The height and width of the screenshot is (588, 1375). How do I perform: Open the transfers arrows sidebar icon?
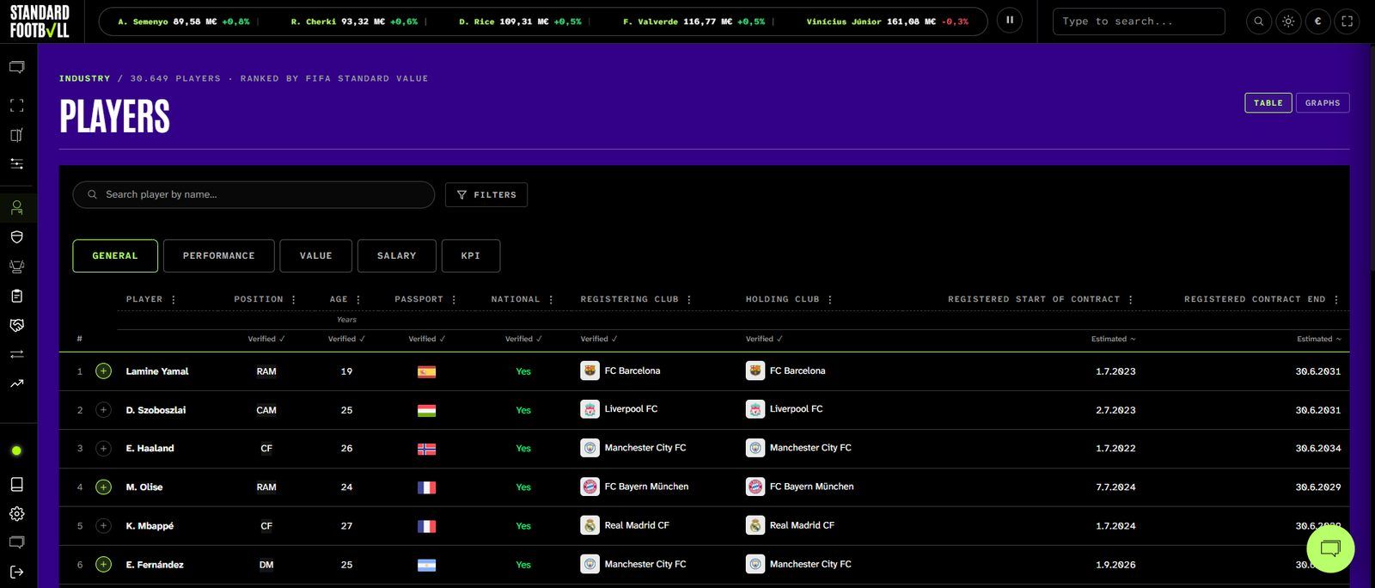(16, 354)
